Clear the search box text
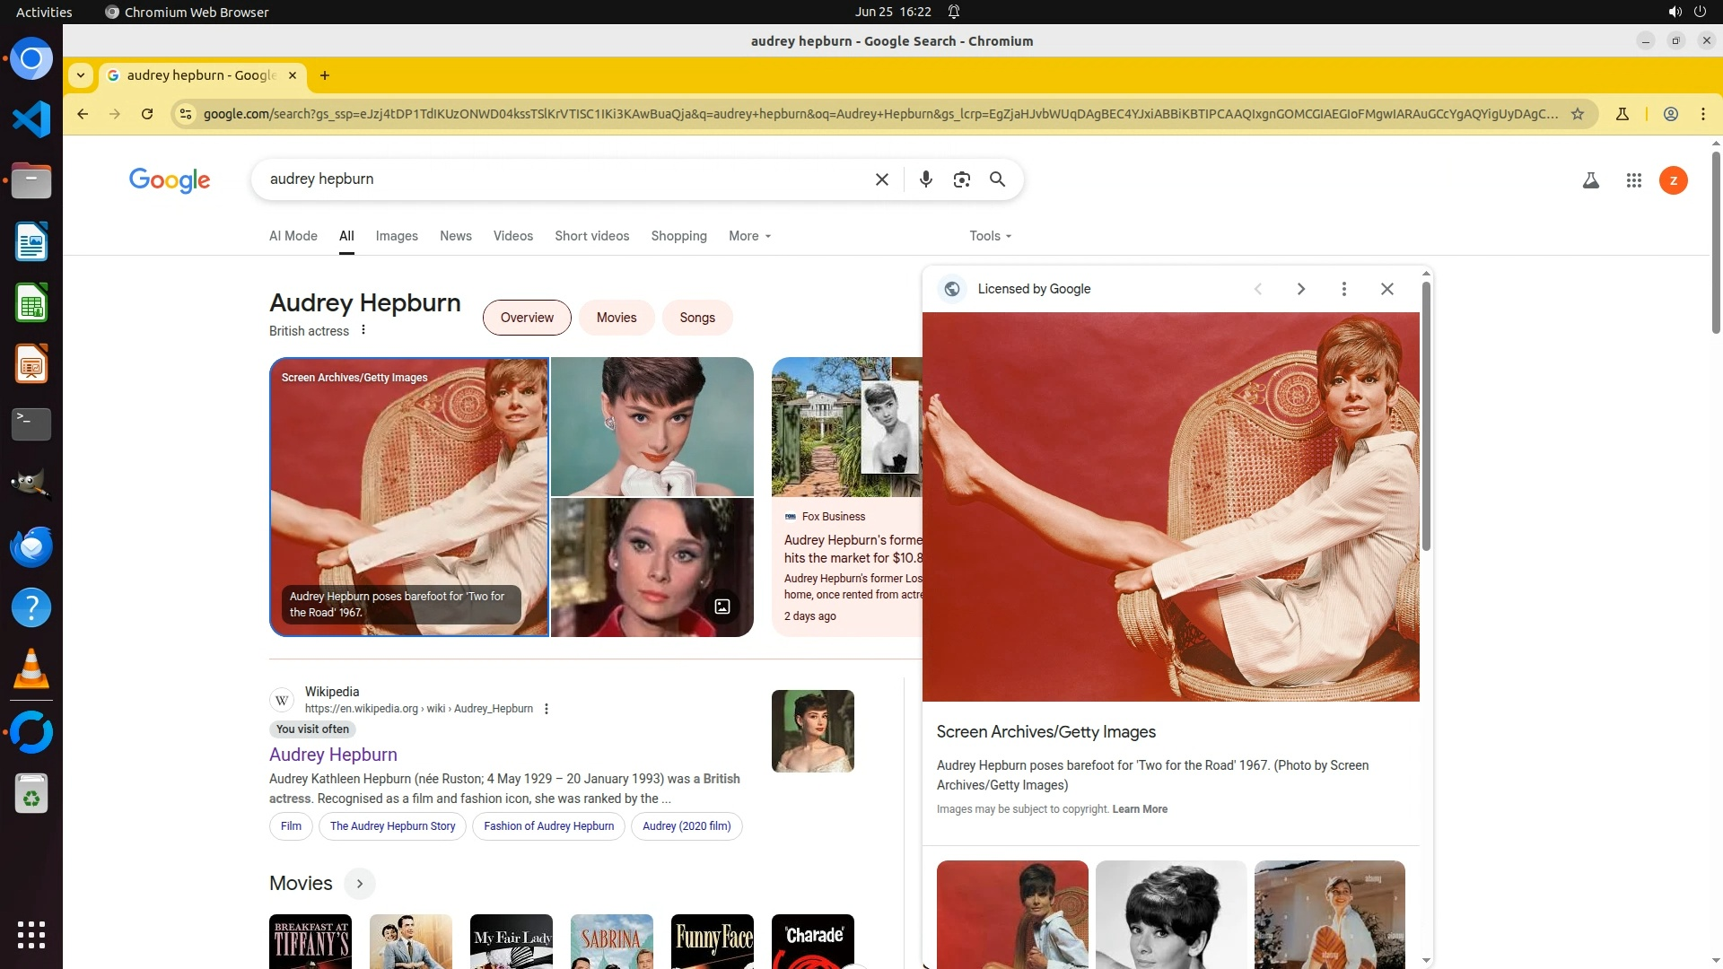Viewport: 1723px width, 969px height. click(x=881, y=179)
